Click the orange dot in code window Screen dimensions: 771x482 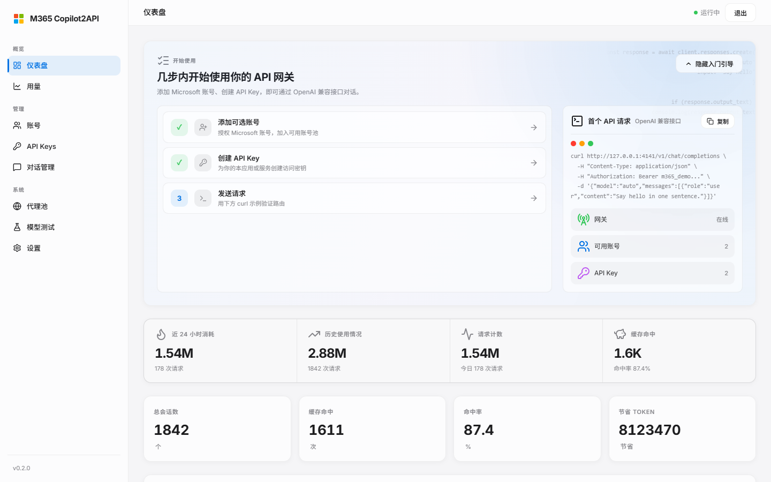pos(582,144)
